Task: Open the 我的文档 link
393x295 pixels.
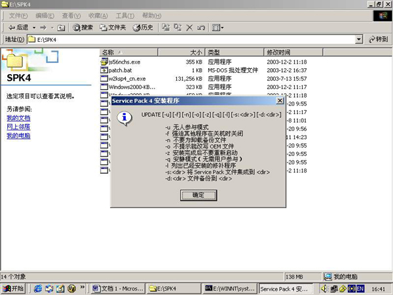Action: pos(18,117)
